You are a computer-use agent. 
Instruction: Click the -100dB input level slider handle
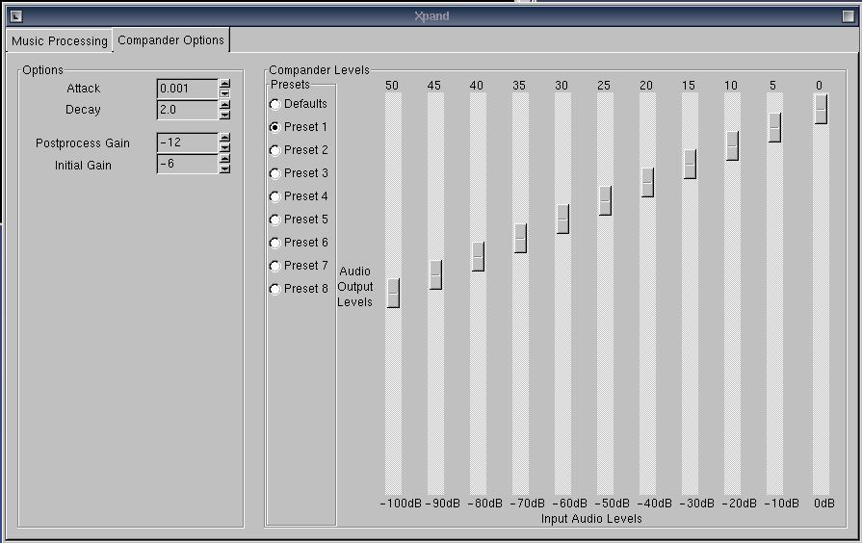pos(393,293)
